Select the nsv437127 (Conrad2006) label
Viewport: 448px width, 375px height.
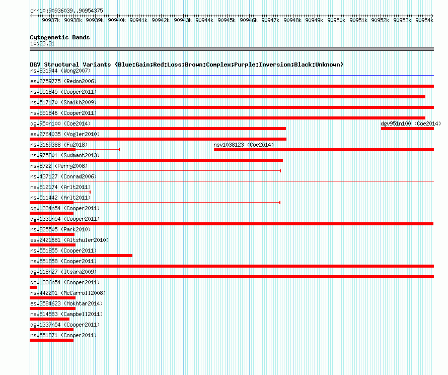point(63,176)
